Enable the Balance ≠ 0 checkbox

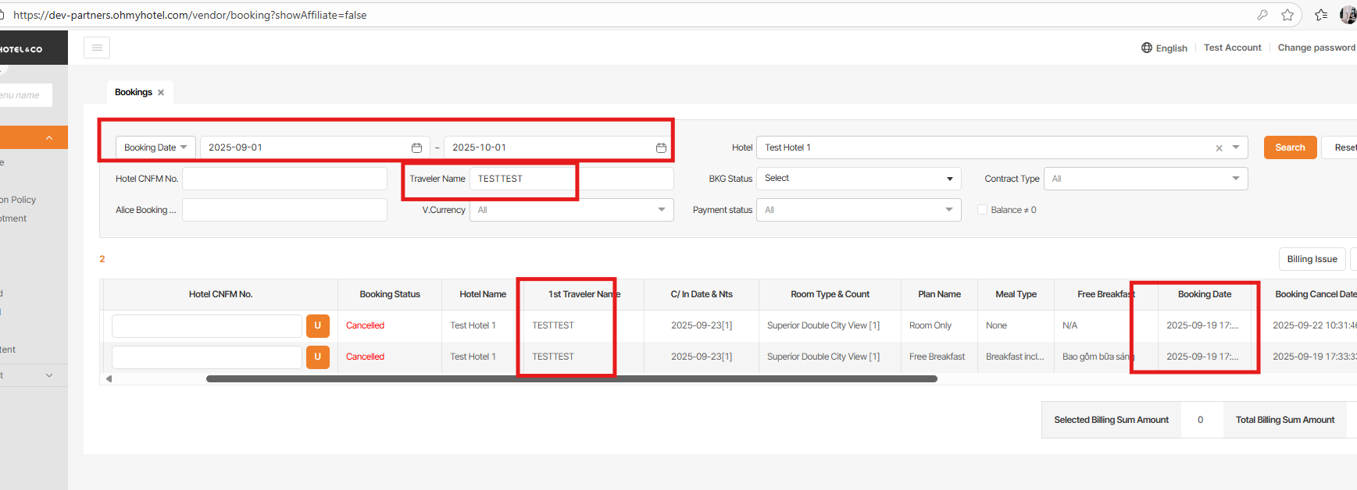click(983, 210)
